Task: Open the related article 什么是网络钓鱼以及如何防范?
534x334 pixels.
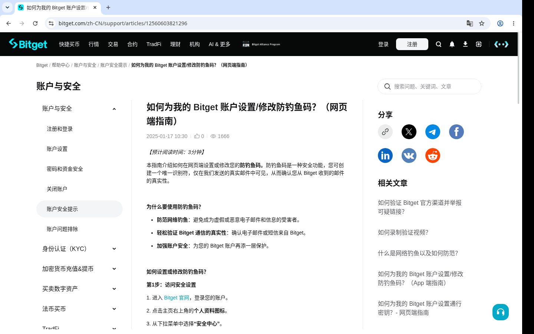Action: tap(418, 253)
